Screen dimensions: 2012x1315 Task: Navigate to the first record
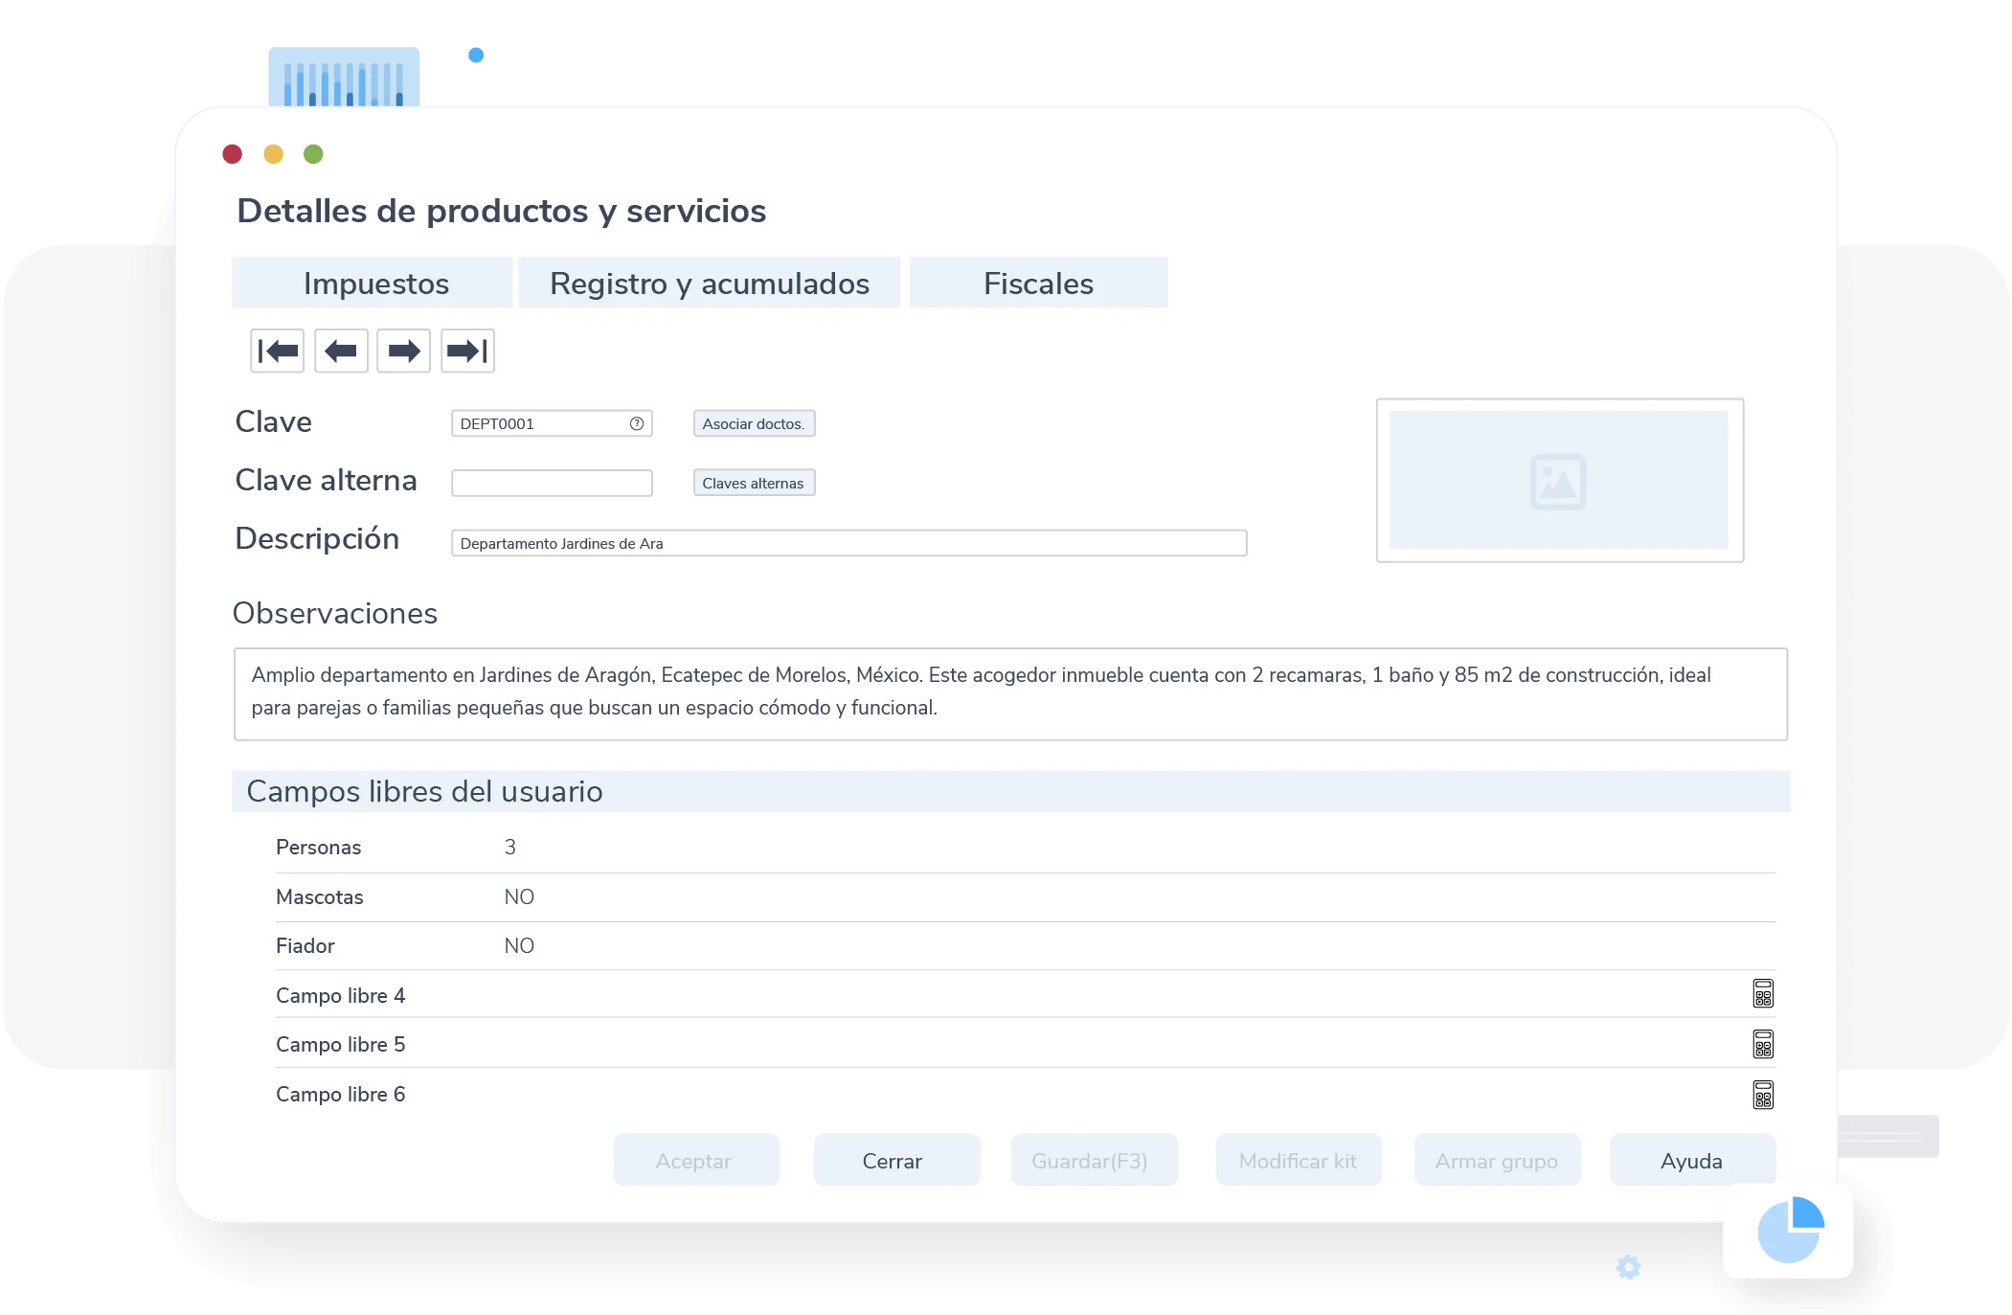[x=277, y=351]
